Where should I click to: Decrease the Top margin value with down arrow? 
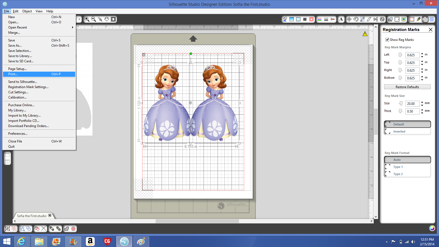click(x=422, y=64)
